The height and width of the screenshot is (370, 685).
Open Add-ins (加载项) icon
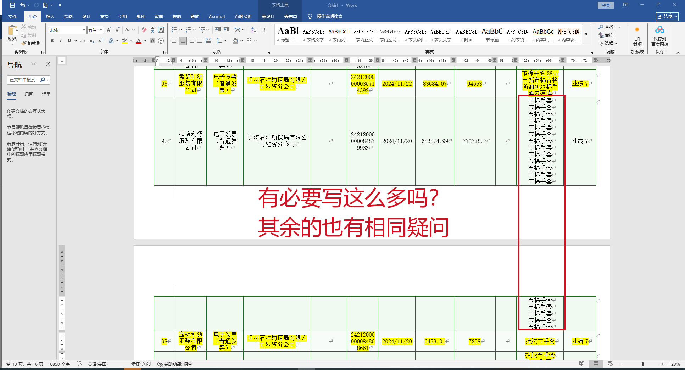(x=637, y=30)
